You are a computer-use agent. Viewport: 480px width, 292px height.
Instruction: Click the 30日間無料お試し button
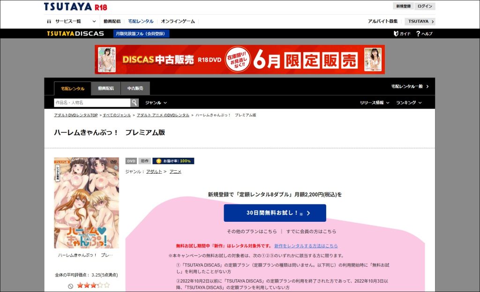(275, 213)
